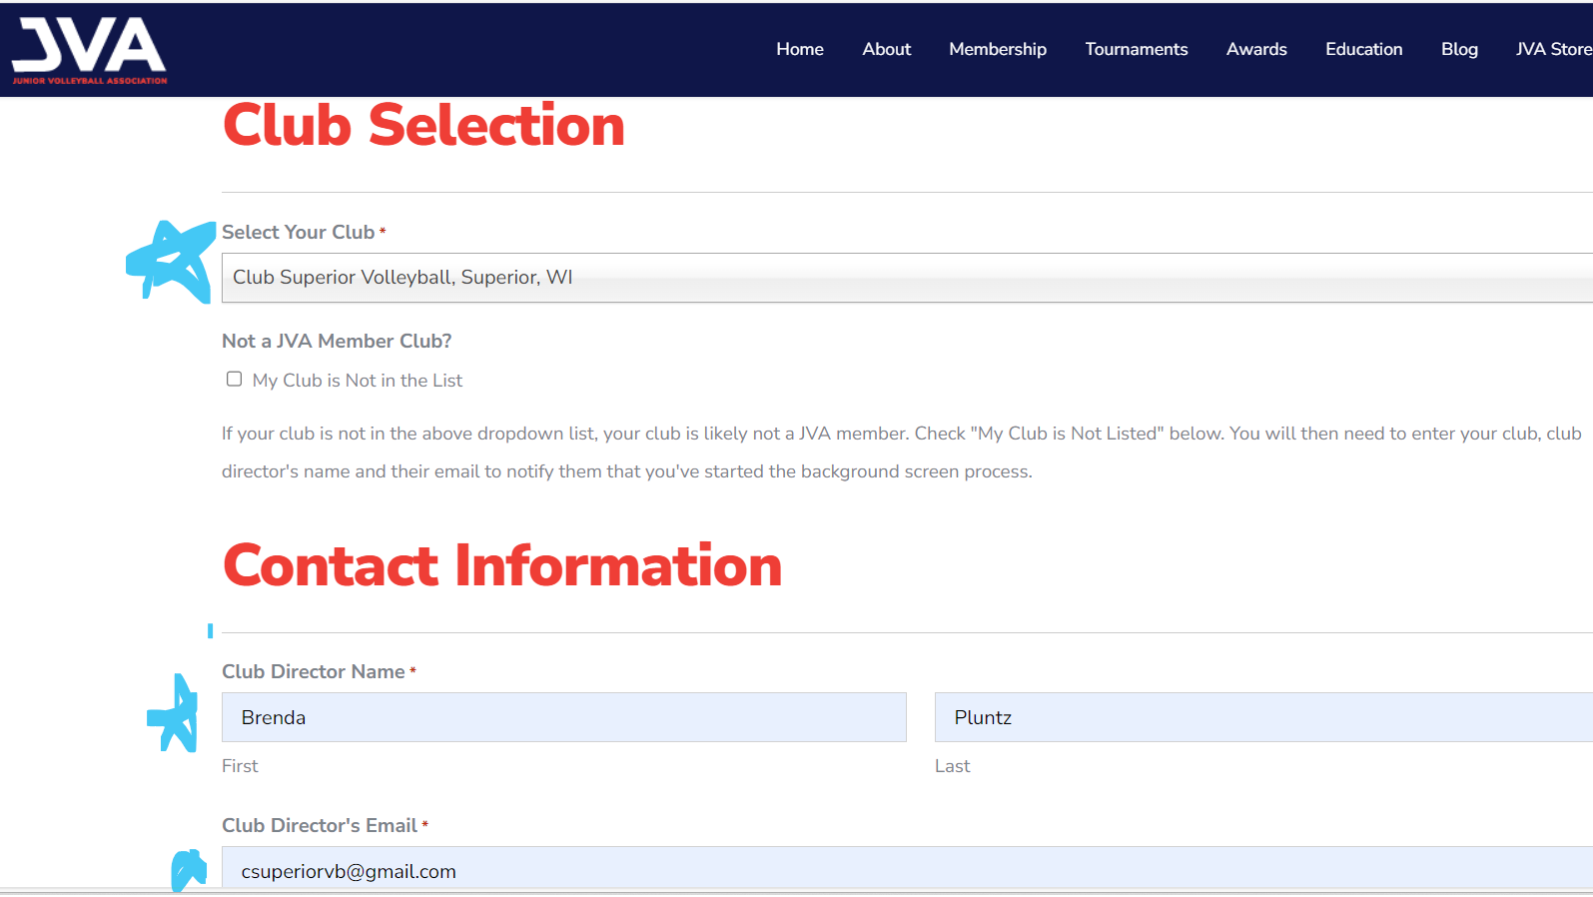This screenshot has height=897, width=1593.
Task: Go to the About page
Action: coord(887,49)
